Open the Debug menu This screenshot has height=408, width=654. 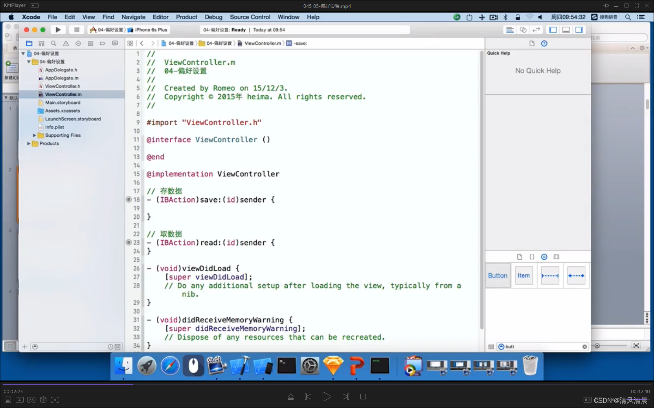(213, 17)
